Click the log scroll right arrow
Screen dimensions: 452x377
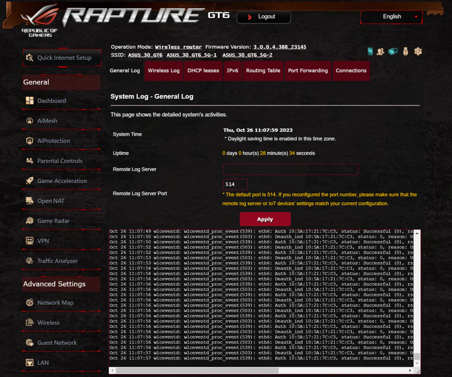410,370
